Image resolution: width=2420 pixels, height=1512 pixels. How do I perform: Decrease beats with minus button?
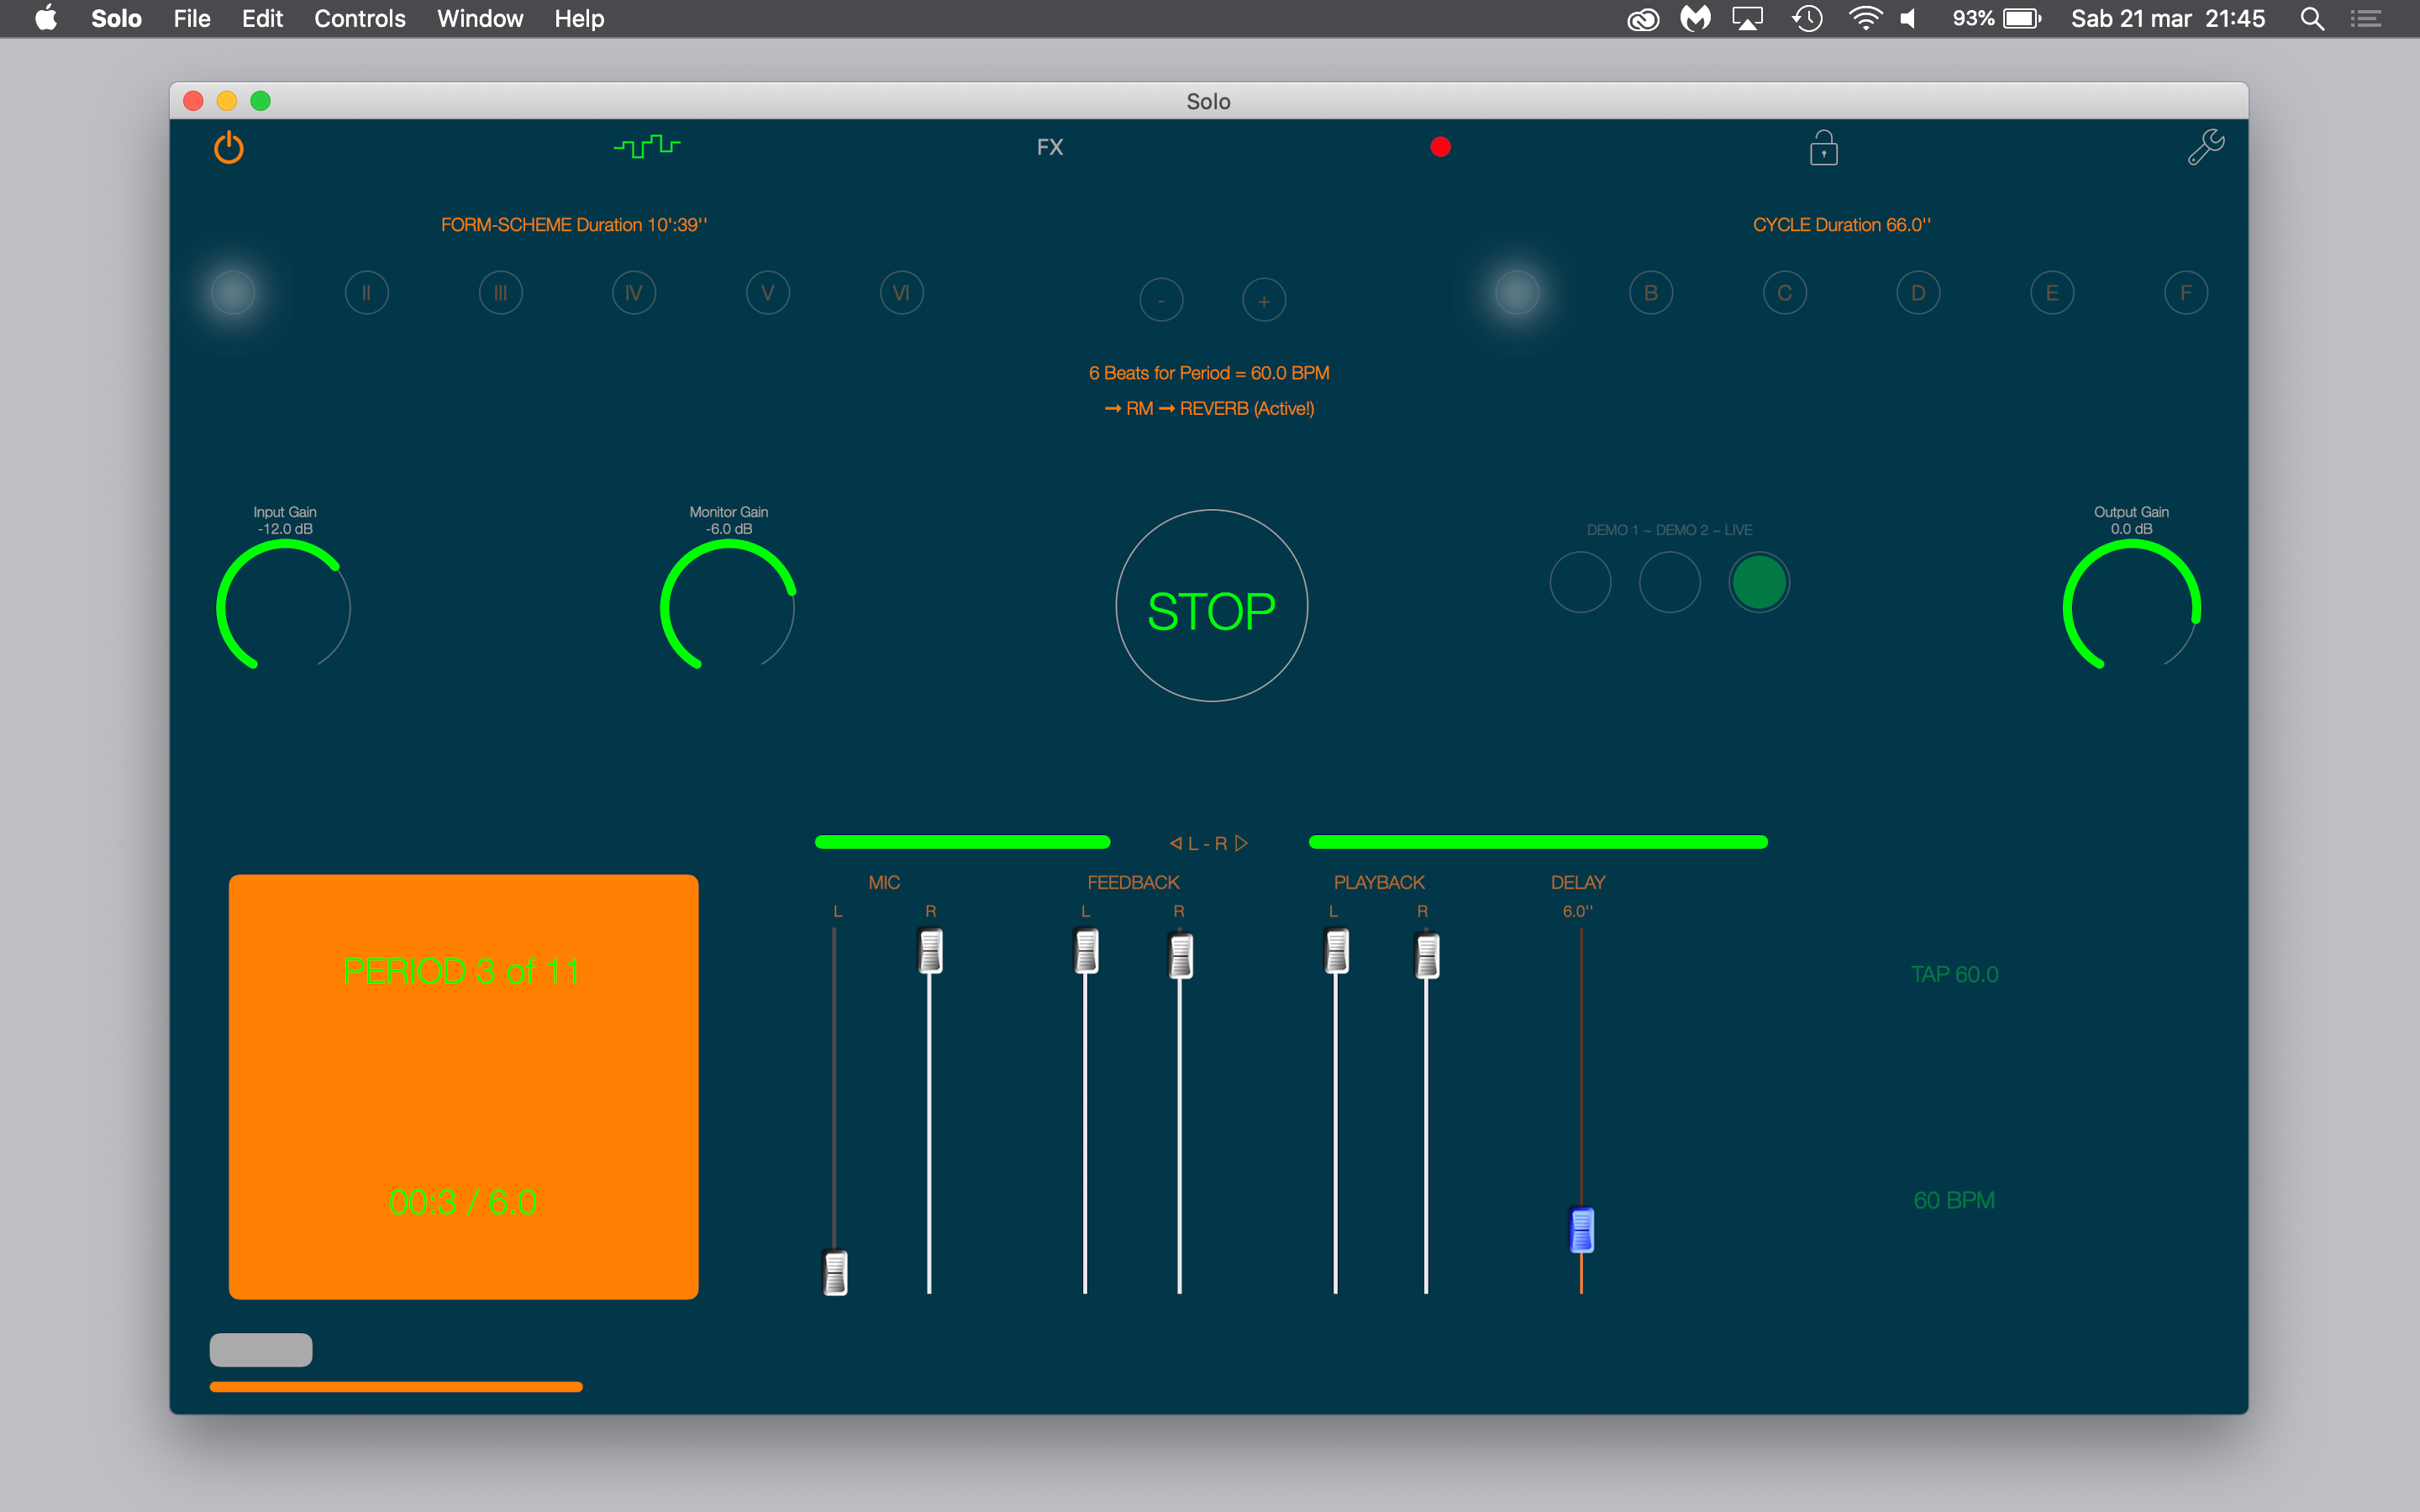point(1161,300)
